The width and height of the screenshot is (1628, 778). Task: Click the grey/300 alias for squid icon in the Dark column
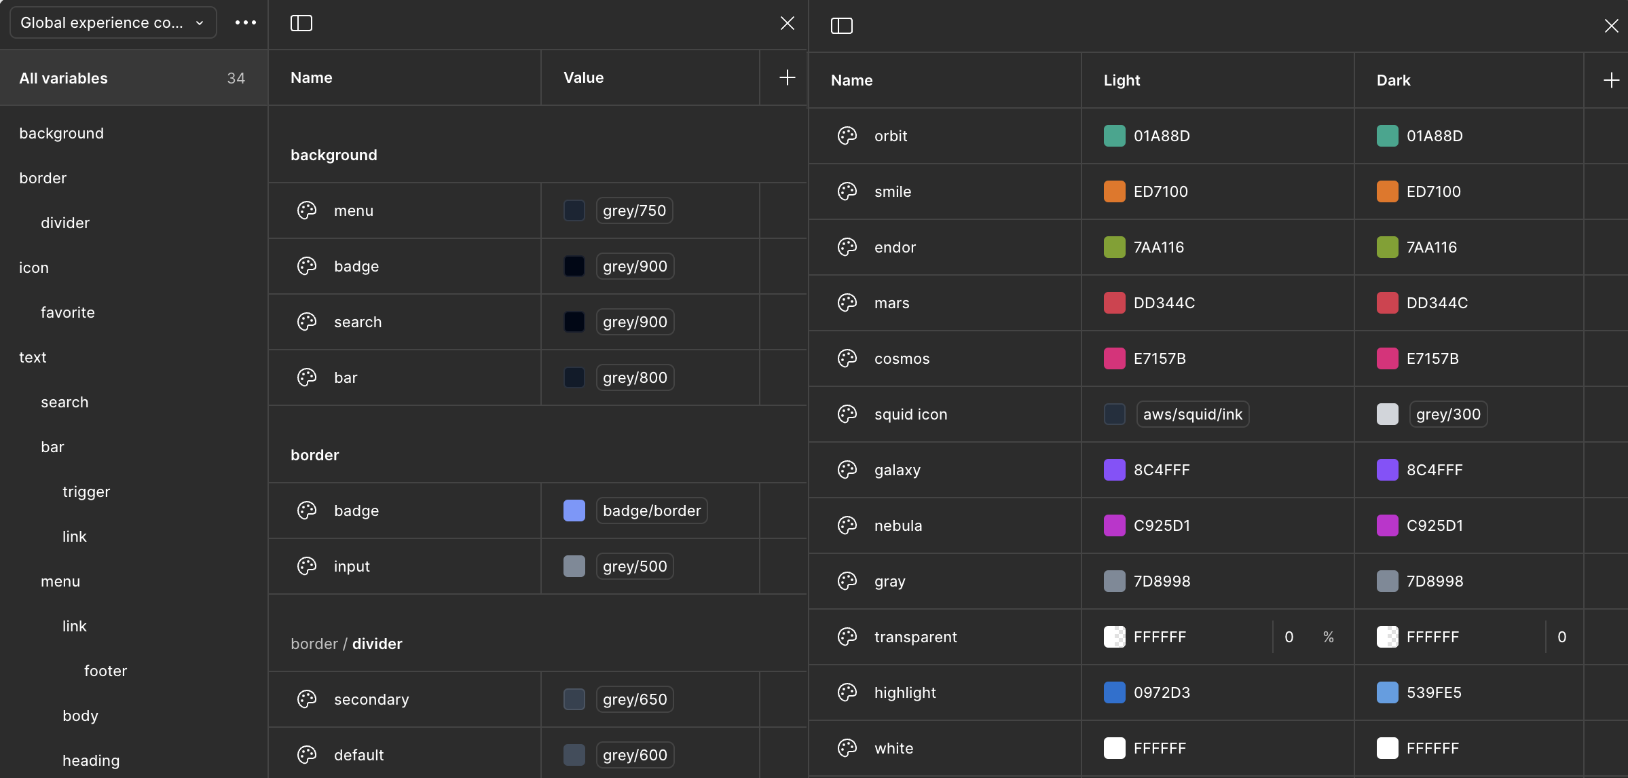[x=1447, y=414]
